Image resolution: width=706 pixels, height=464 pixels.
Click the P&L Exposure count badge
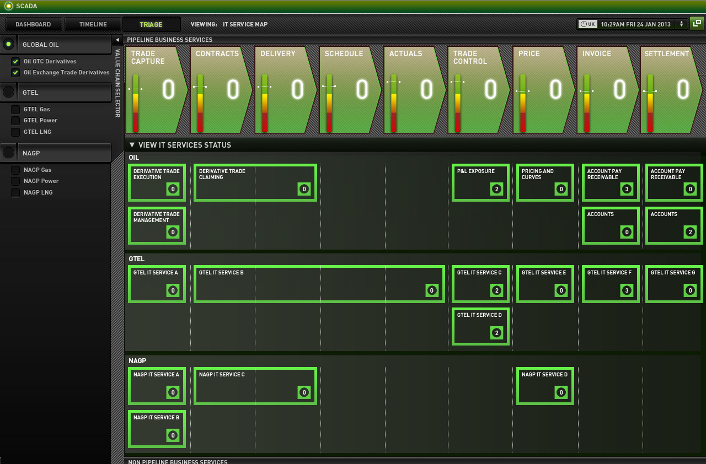(x=496, y=189)
